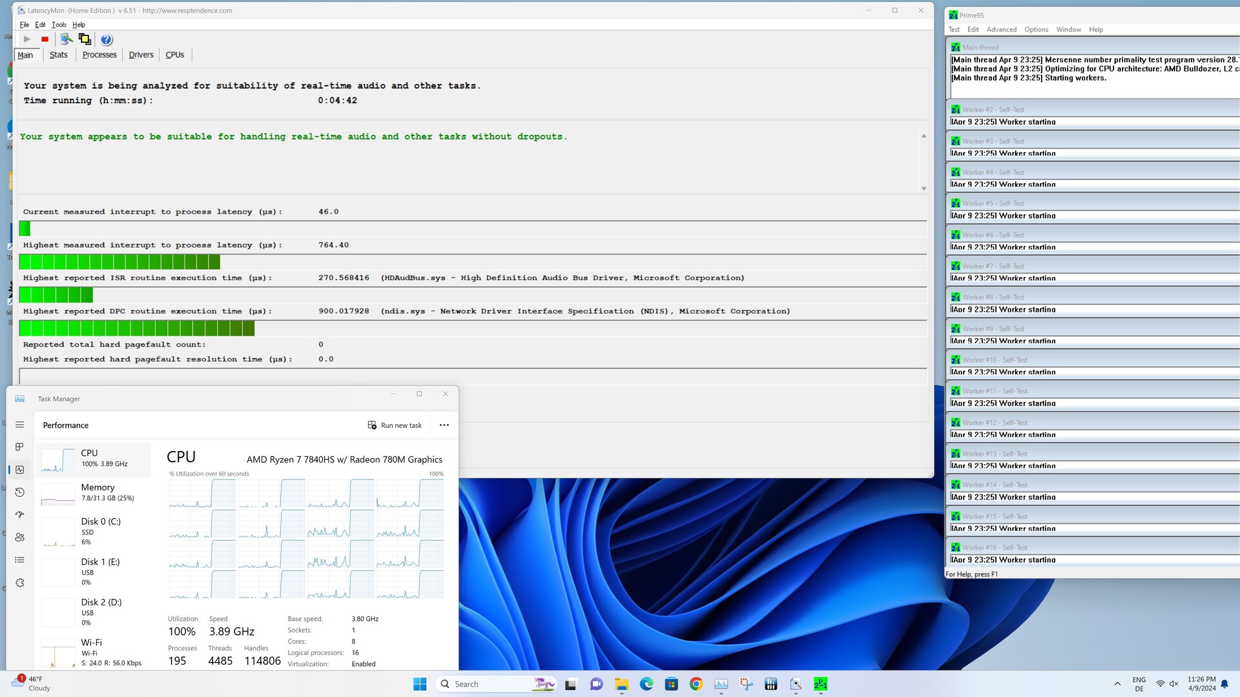Select Disk 2 (D:) performance entry
The image size is (1240, 697).
pyautogui.click(x=93, y=612)
